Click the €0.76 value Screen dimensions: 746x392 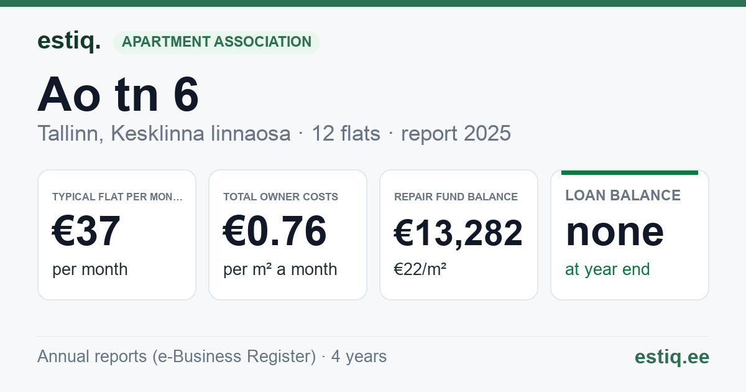click(x=275, y=231)
